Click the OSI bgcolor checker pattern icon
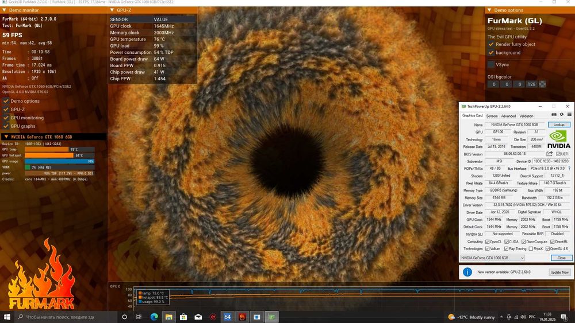Image resolution: width=575 pixels, height=323 pixels. [542, 84]
